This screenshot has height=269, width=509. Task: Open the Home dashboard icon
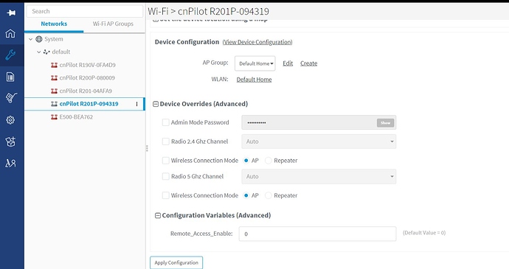[10, 33]
